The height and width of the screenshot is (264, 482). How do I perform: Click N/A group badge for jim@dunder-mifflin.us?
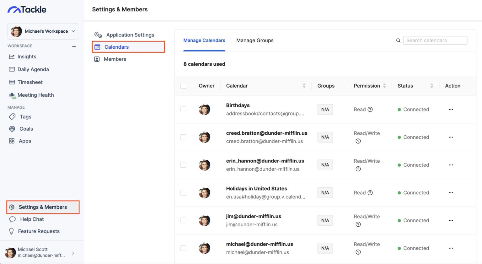pyautogui.click(x=325, y=220)
